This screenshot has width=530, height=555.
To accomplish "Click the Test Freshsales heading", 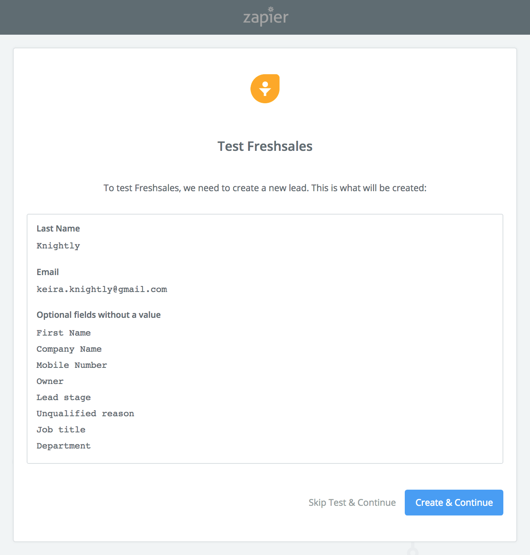I will [x=265, y=146].
